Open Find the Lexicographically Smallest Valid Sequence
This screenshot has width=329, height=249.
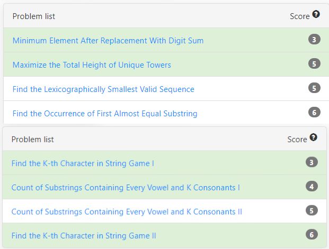coord(103,89)
